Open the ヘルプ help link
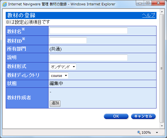This screenshot has width=167, height=138. point(149,15)
